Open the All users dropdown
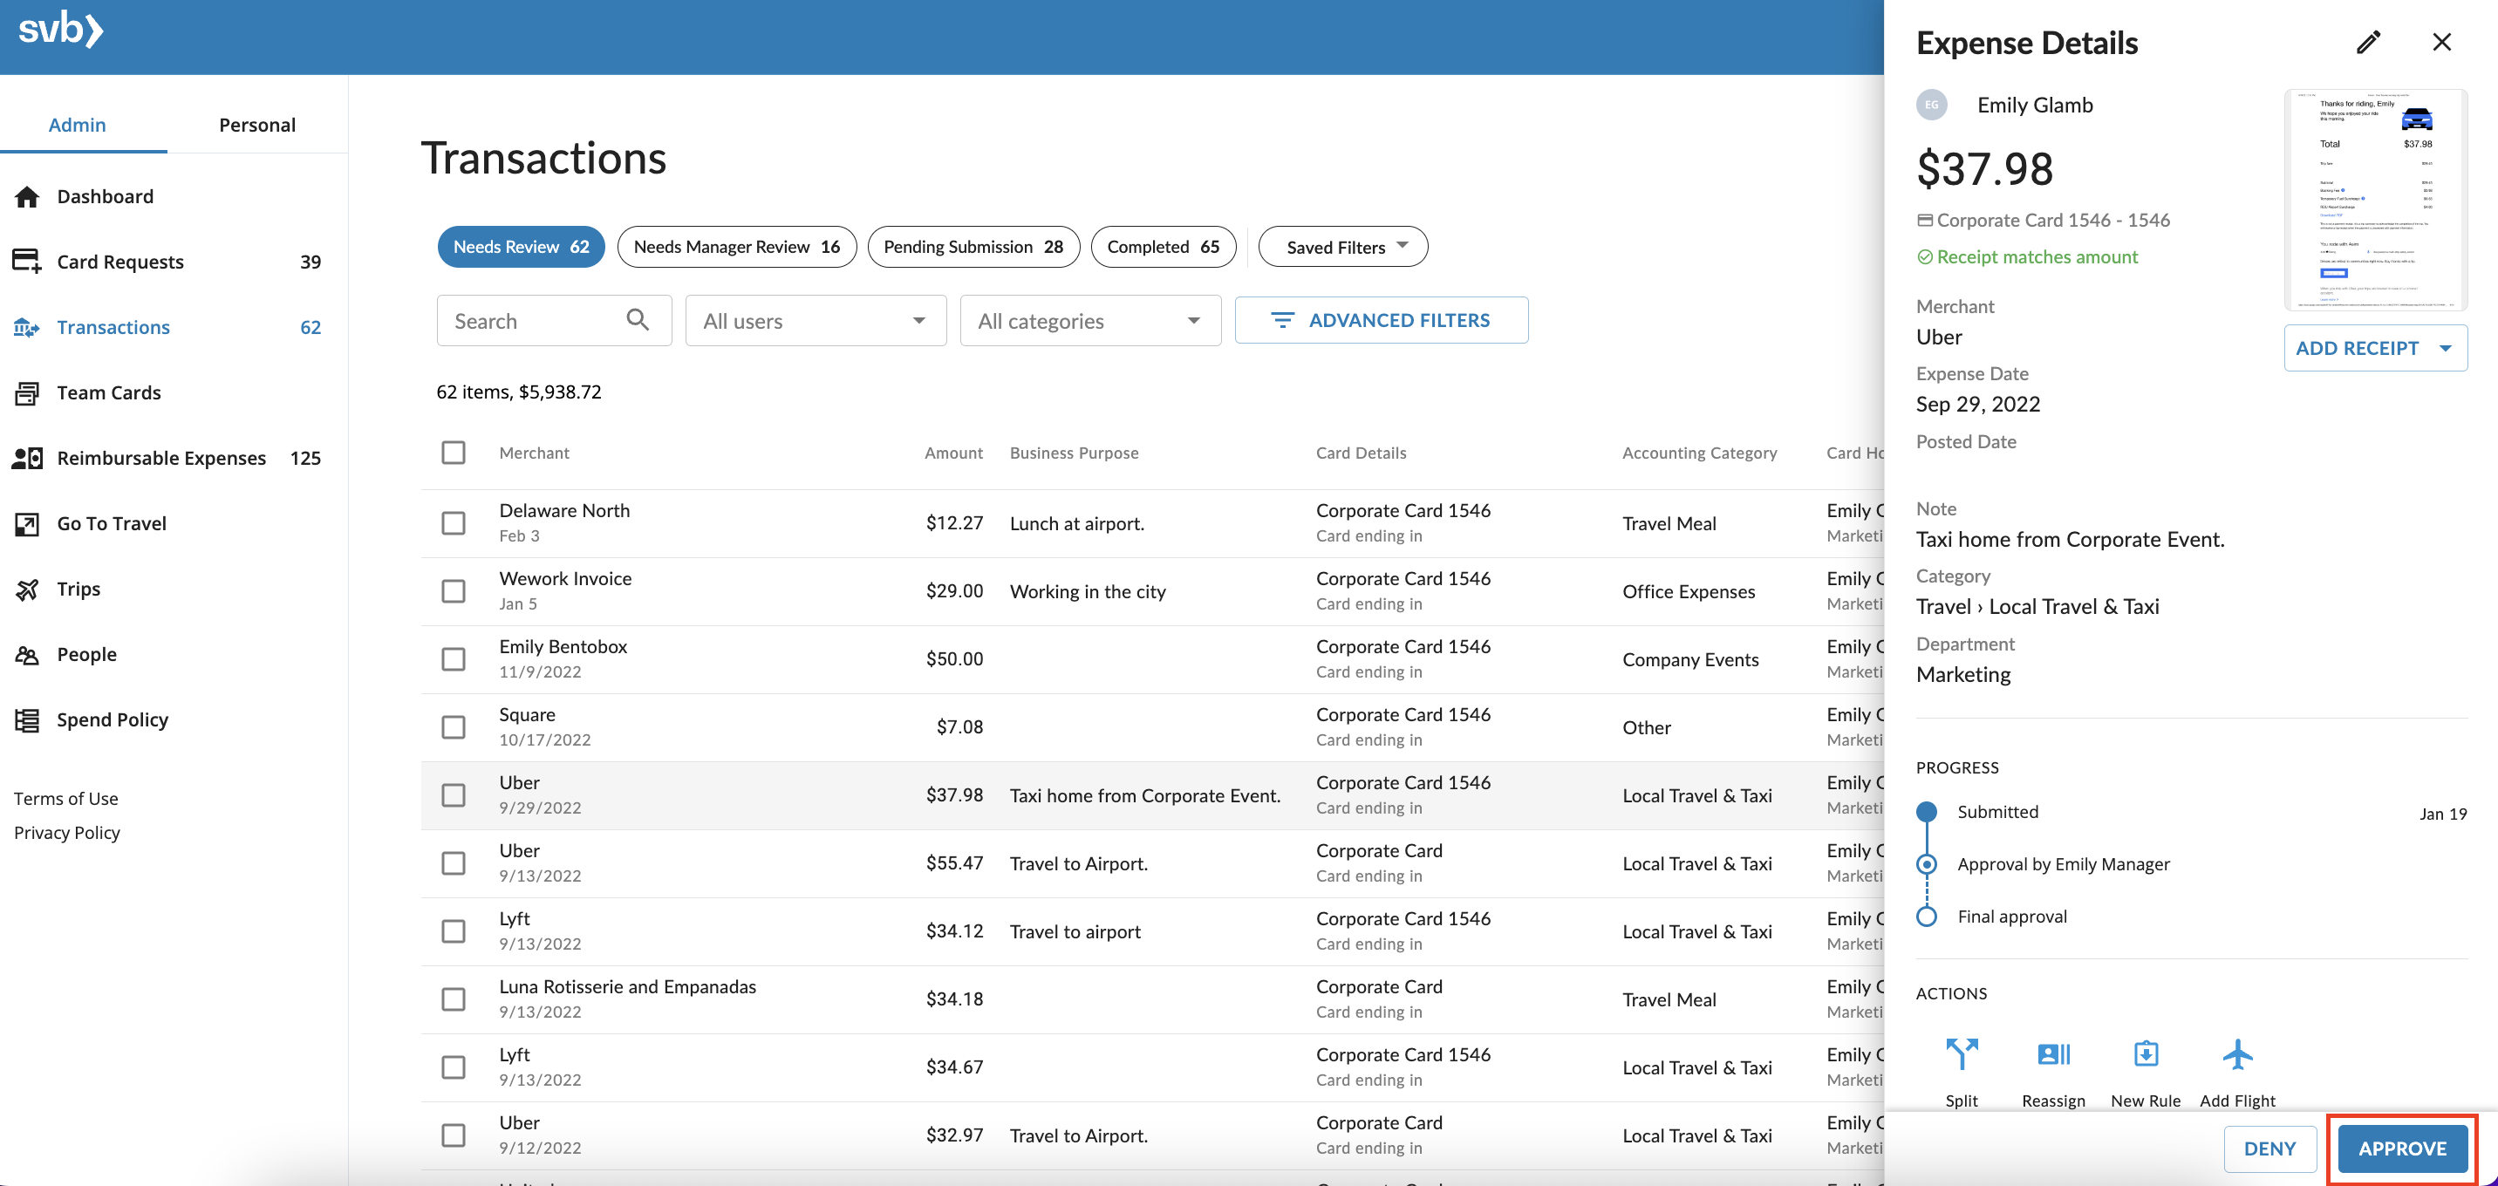 pos(816,320)
